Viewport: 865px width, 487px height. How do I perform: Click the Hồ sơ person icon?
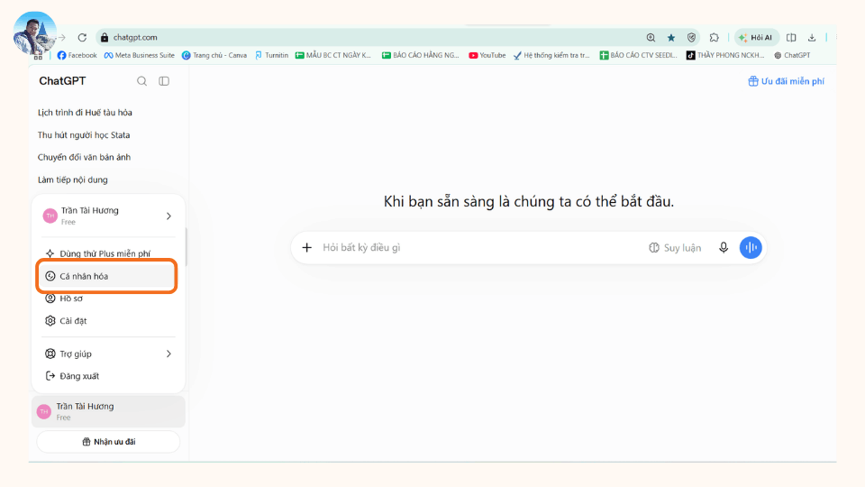50,299
